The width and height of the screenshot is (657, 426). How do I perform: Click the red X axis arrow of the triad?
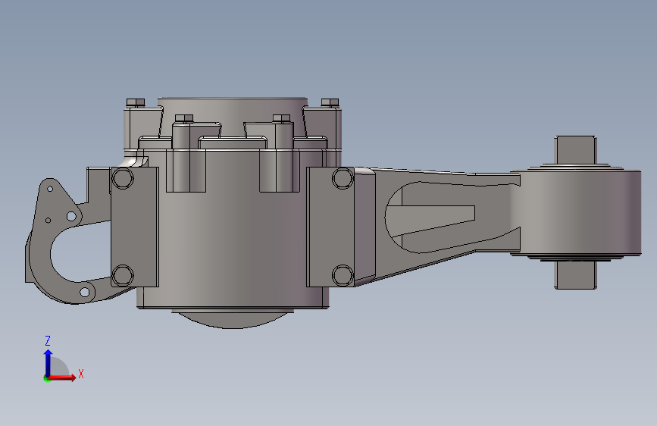pos(63,377)
